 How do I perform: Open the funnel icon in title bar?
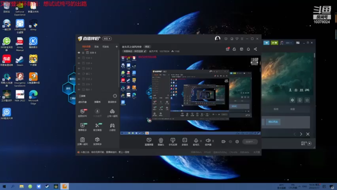pos(237,39)
